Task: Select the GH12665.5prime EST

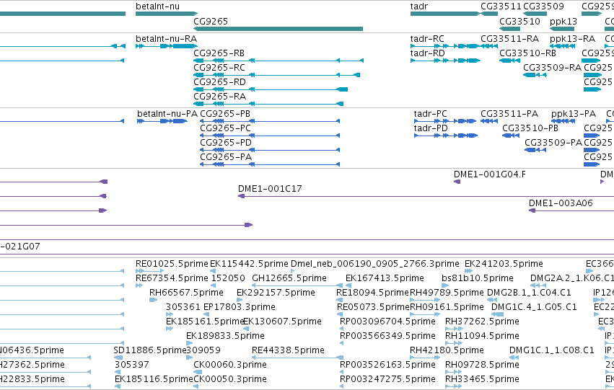Action: click(297, 285)
